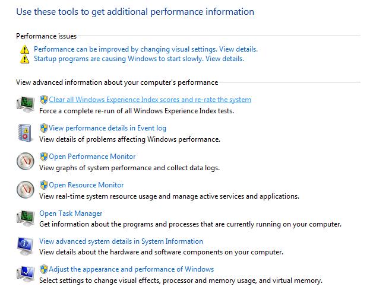Click the Task Manager monitor icon
Viewport: 370px width, 290px height.
[26, 218]
